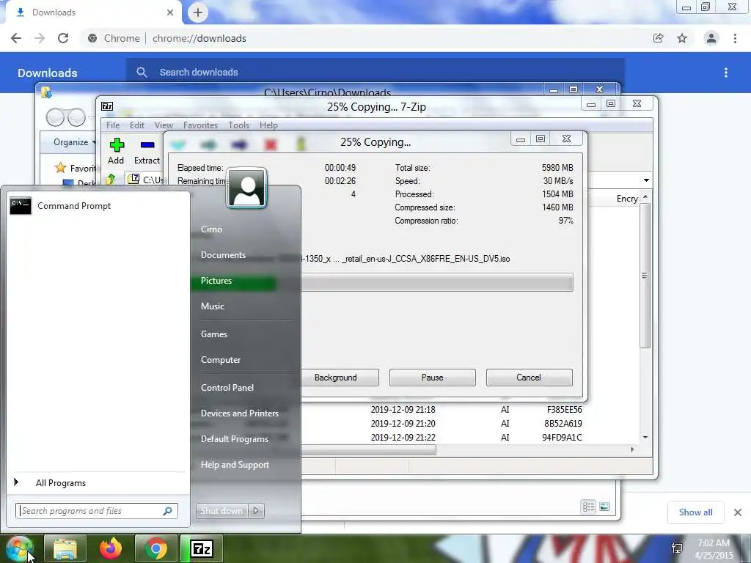The height and width of the screenshot is (563, 751).
Task: Switch to 7-Zip taskbar button
Action: 202,548
